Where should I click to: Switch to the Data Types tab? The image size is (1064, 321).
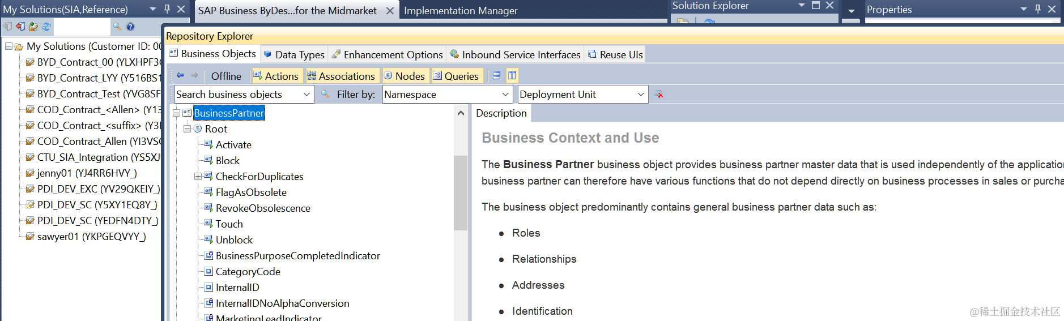(x=294, y=54)
